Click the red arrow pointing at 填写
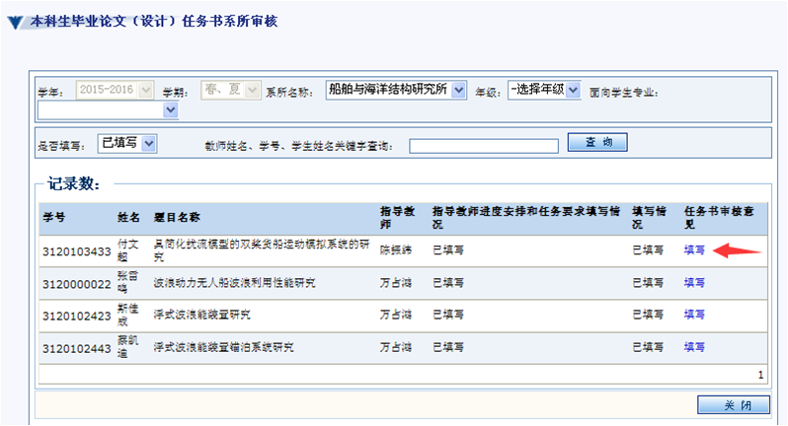788x426 pixels. coord(739,249)
